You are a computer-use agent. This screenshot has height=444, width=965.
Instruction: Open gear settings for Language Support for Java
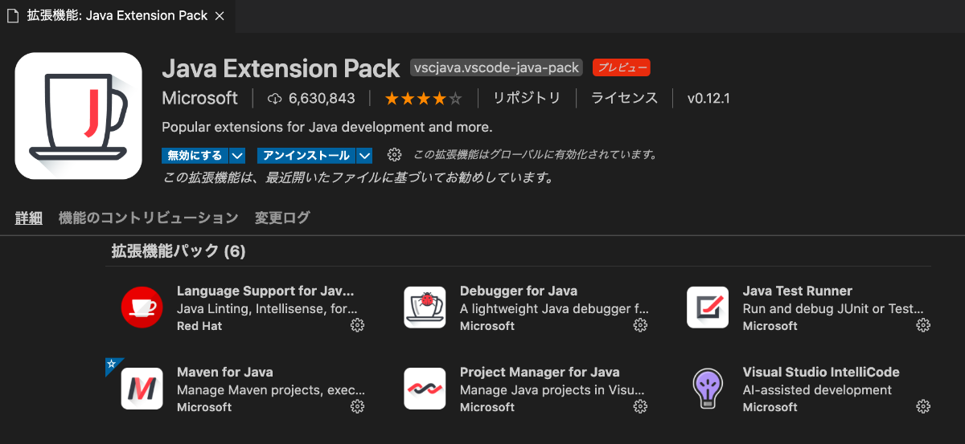tap(358, 325)
